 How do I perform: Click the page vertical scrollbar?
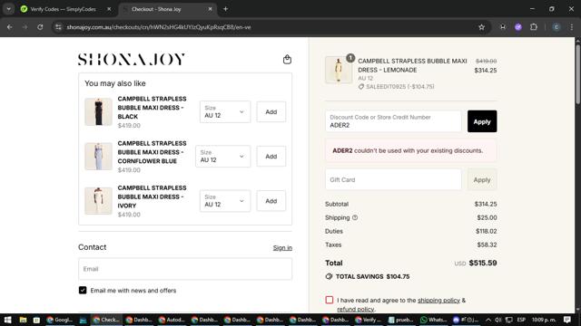pos(577,74)
